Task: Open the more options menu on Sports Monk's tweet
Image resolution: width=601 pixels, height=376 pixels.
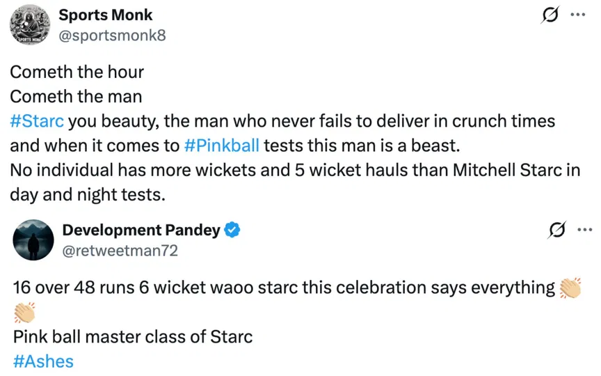Action: [577, 15]
